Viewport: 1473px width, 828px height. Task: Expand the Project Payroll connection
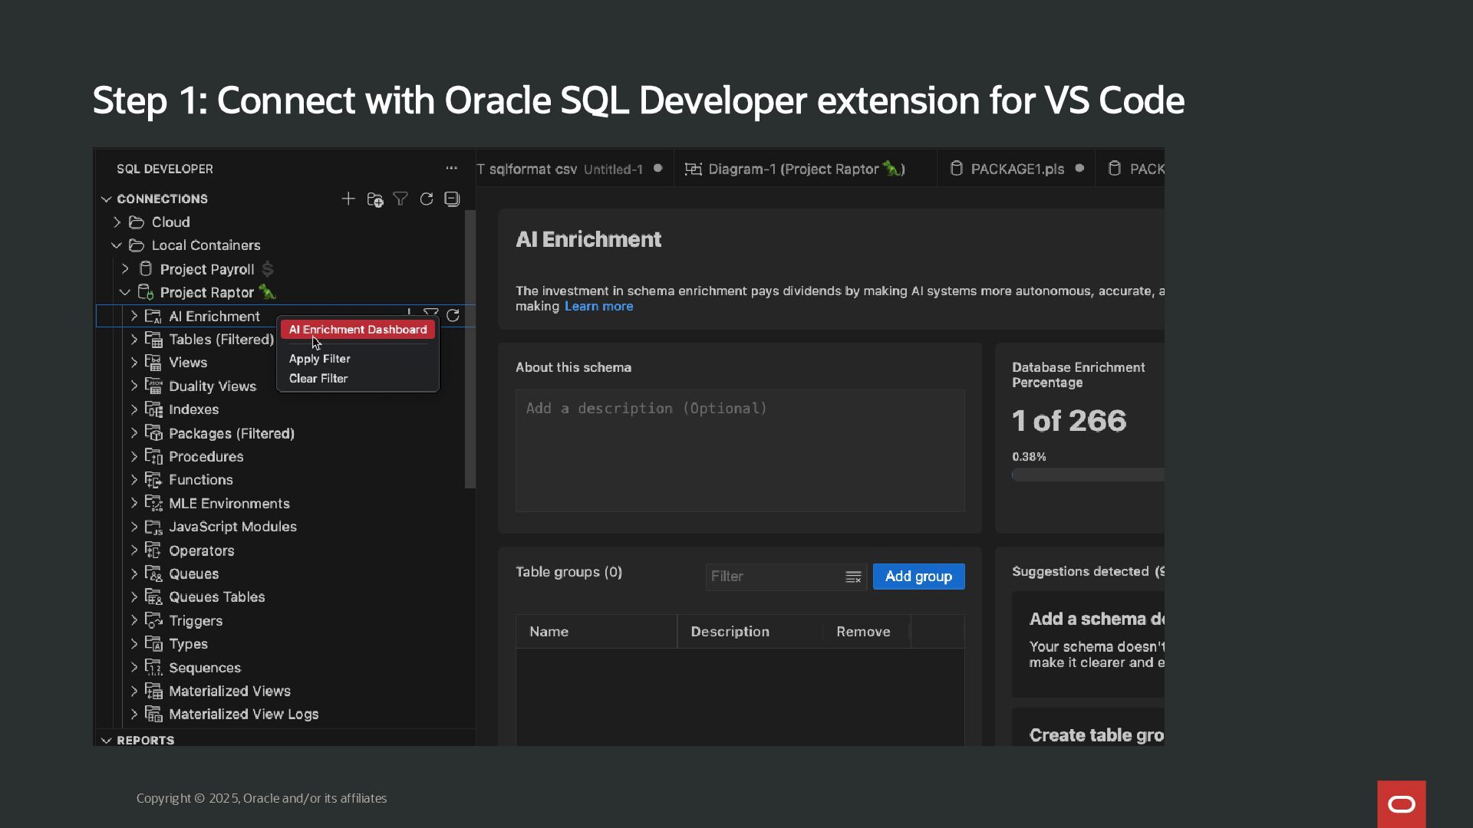tap(126, 269)
